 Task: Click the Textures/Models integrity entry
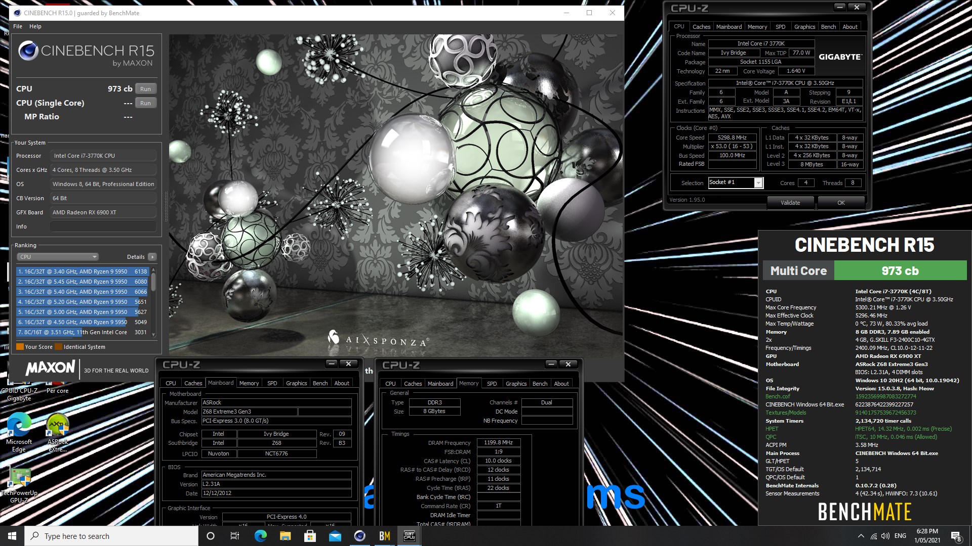tap(786, 413)
